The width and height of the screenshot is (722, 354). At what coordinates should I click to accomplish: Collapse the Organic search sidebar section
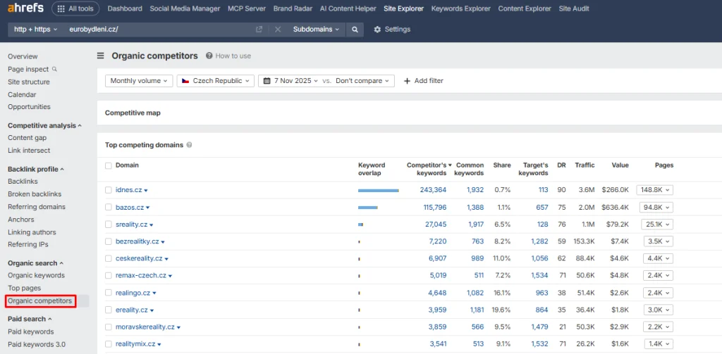point(35,263)
